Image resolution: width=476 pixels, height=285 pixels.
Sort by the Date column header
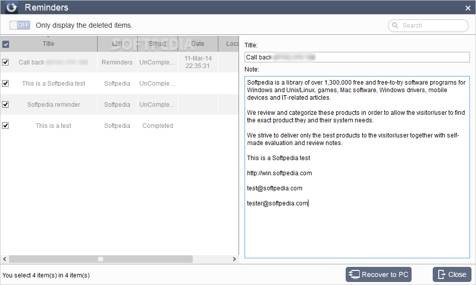coord(198,44)
